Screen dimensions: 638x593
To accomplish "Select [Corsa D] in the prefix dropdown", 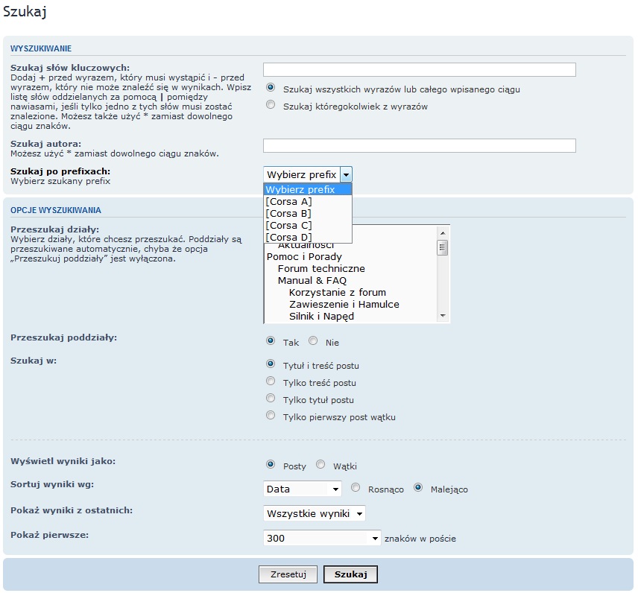I will click(x=289, y=238).
